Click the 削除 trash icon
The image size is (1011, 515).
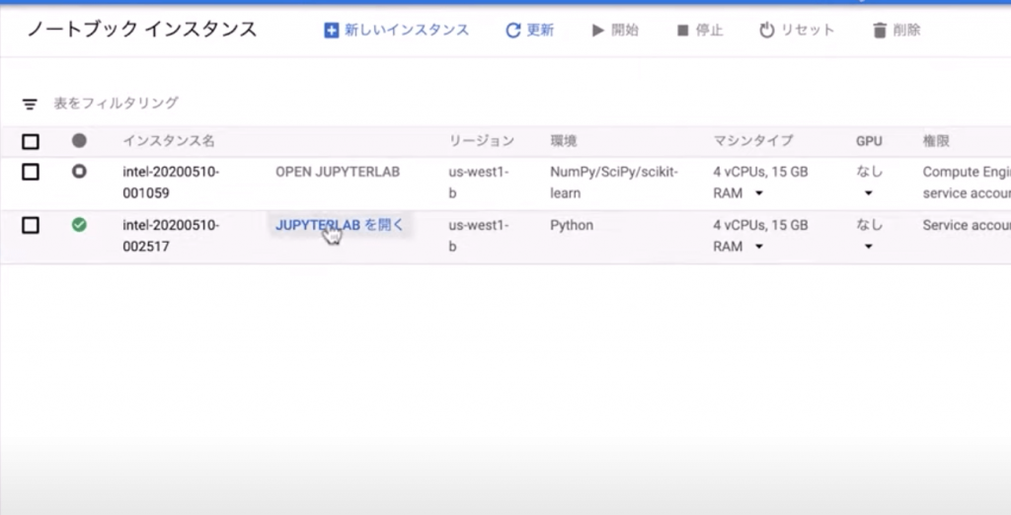tap(880, 31)
